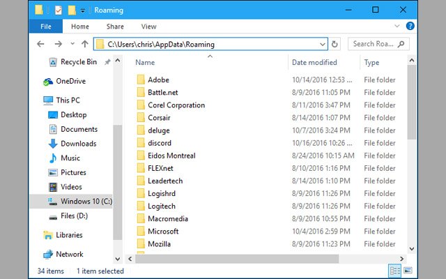Select the Mozilla folder
The width and height of the screenshot is (446, 279).
159,244
